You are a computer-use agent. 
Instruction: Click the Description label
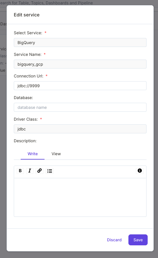coord(25,141)
